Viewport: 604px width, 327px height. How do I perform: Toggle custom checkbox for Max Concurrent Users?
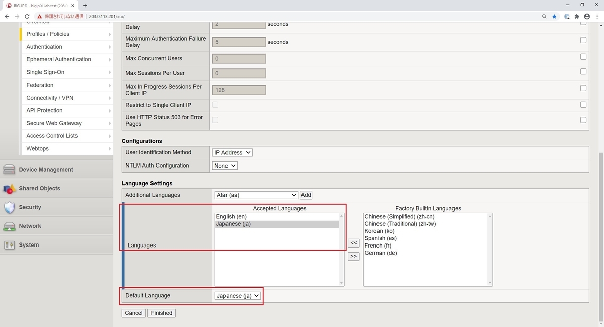point(583,57)
